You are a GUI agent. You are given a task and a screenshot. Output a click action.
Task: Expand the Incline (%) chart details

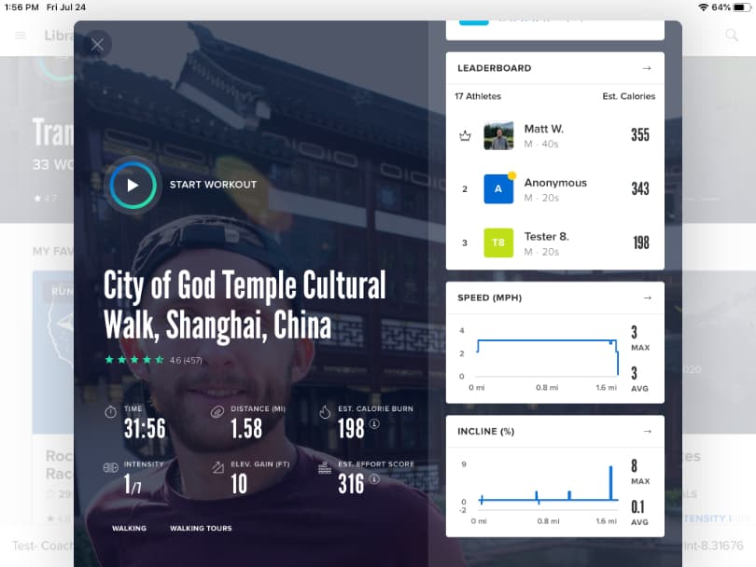(x=648, y=431)
